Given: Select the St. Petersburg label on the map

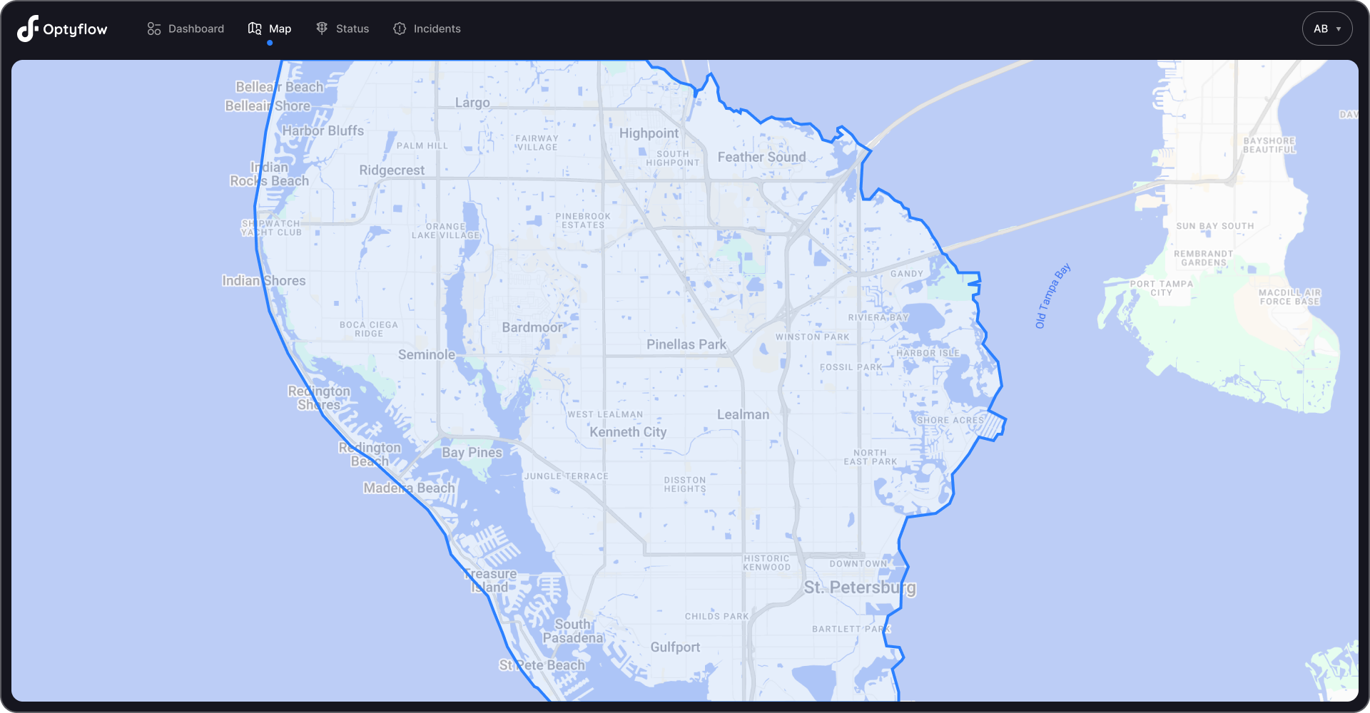Looking at the screenshot, I should tap(861, 588).
